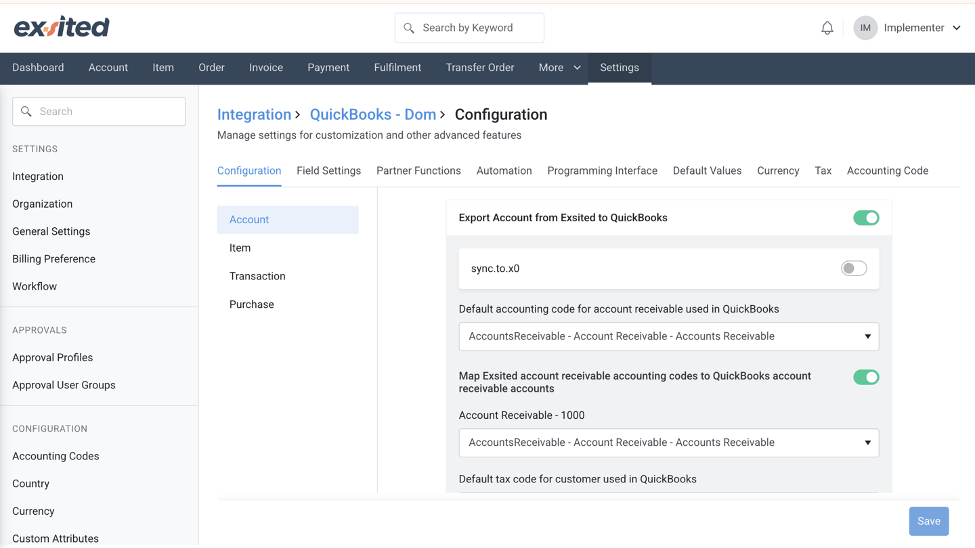Click the IM user avatar
975x548 pixels.
tap(865, 28)
